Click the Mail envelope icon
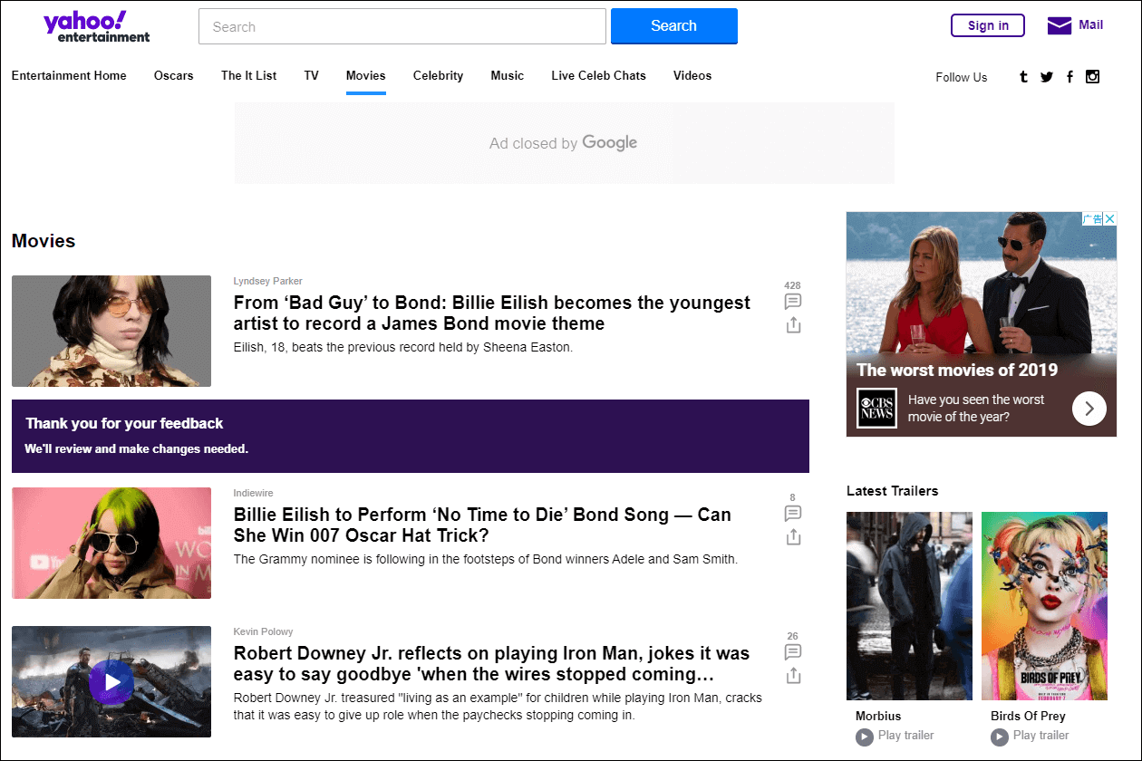The height and width of the screenshot is (761, 1142). (1060, 25)
